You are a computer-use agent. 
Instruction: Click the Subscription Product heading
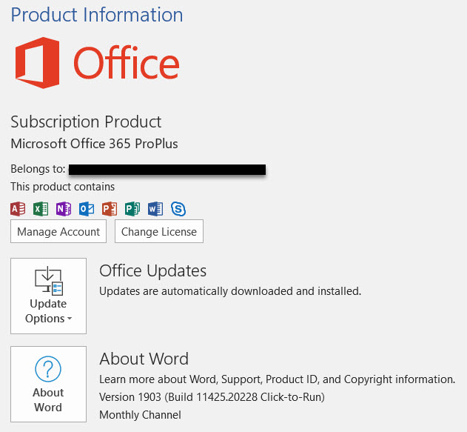(x=86, y=122)
